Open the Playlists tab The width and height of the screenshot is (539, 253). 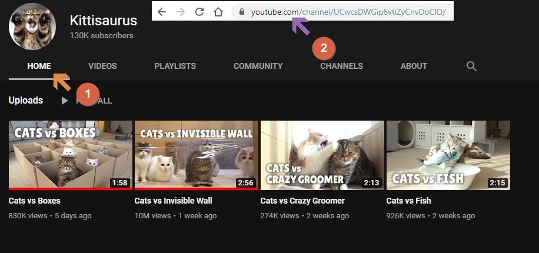pos(175,66)
